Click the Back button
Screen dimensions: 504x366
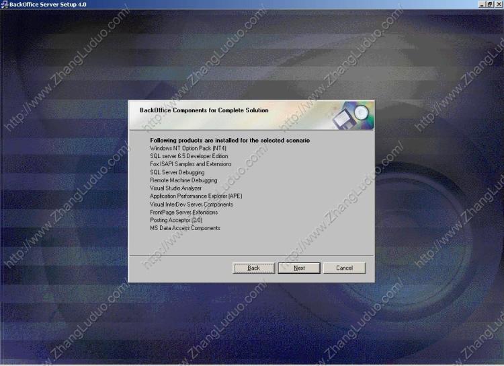253,268
